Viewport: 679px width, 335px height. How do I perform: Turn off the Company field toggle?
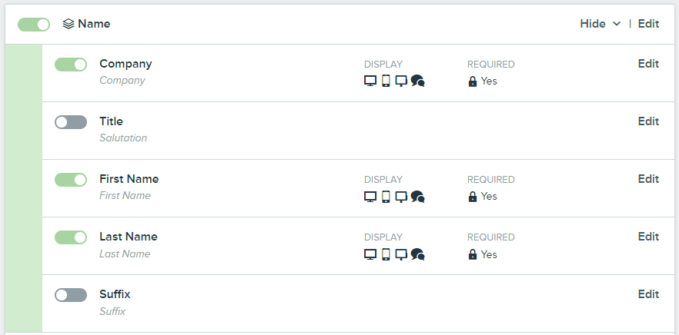tap(71, 65)
